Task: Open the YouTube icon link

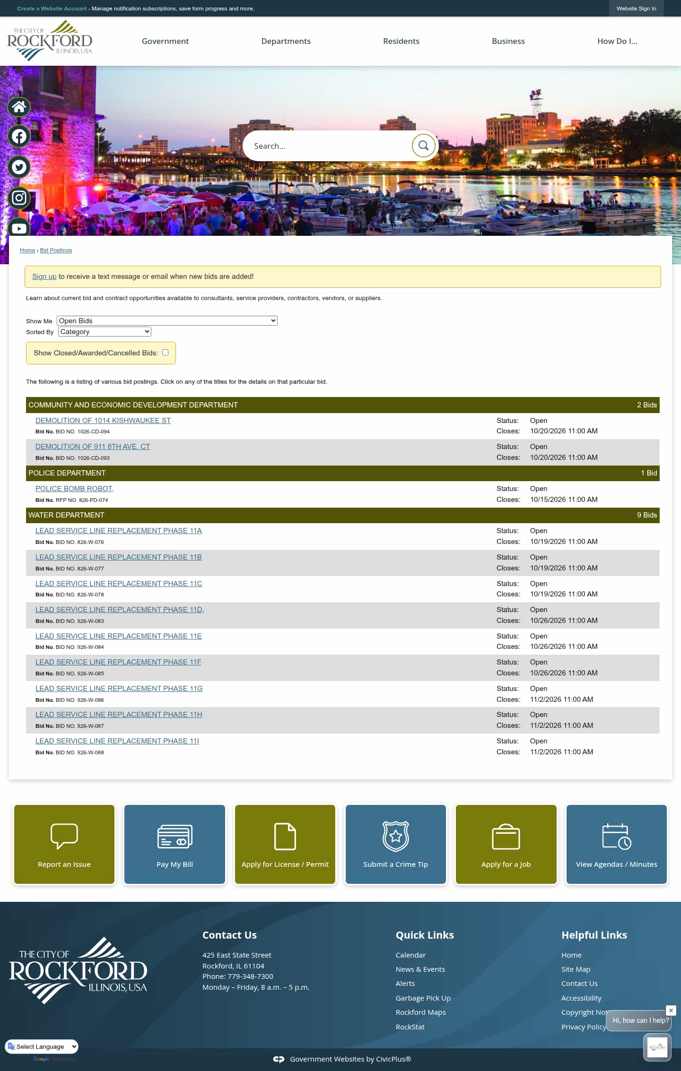Action: (19, 228)
